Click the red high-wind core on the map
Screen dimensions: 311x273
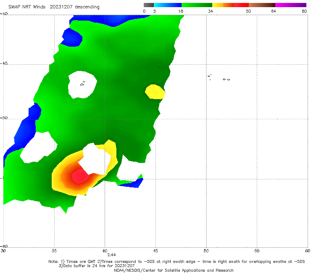[80, 176]
